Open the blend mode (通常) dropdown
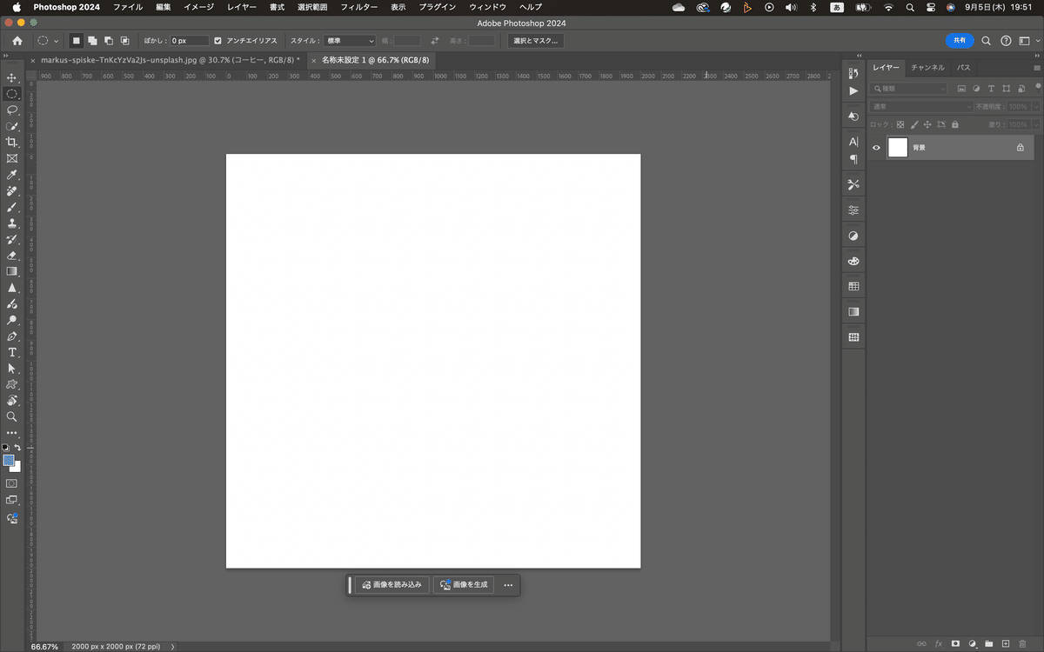Image resolution: width=1044 pixels, height=652 pixels. click(x=921, y=107)
